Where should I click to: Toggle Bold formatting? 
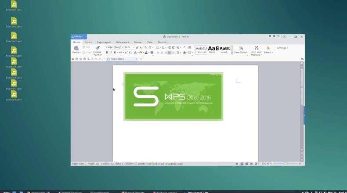click(x=107, y=52)
